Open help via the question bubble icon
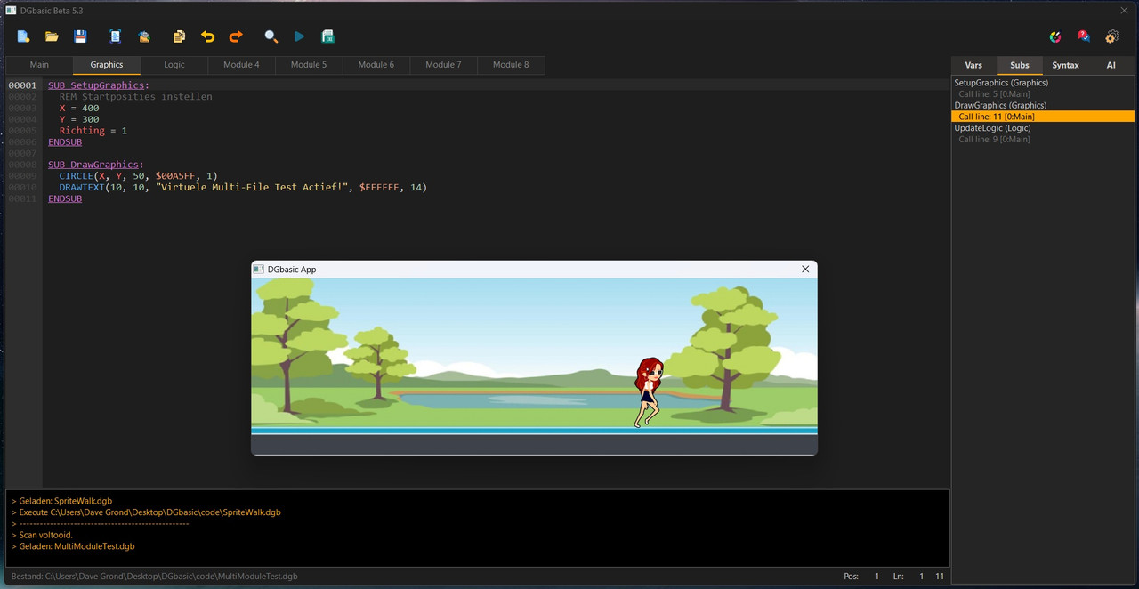 click(x=1084, y=36)
